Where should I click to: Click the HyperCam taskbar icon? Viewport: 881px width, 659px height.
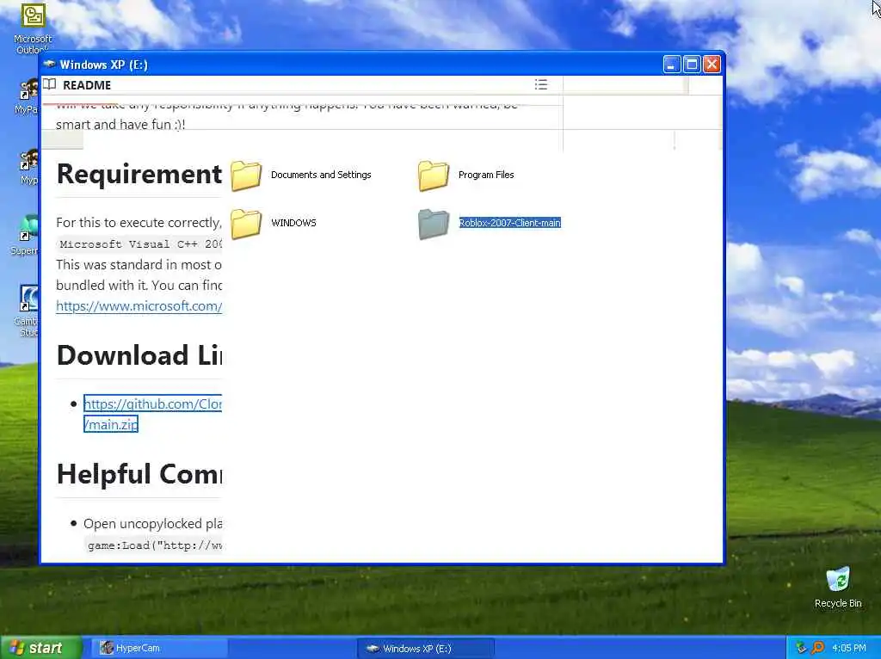point(107,648)
